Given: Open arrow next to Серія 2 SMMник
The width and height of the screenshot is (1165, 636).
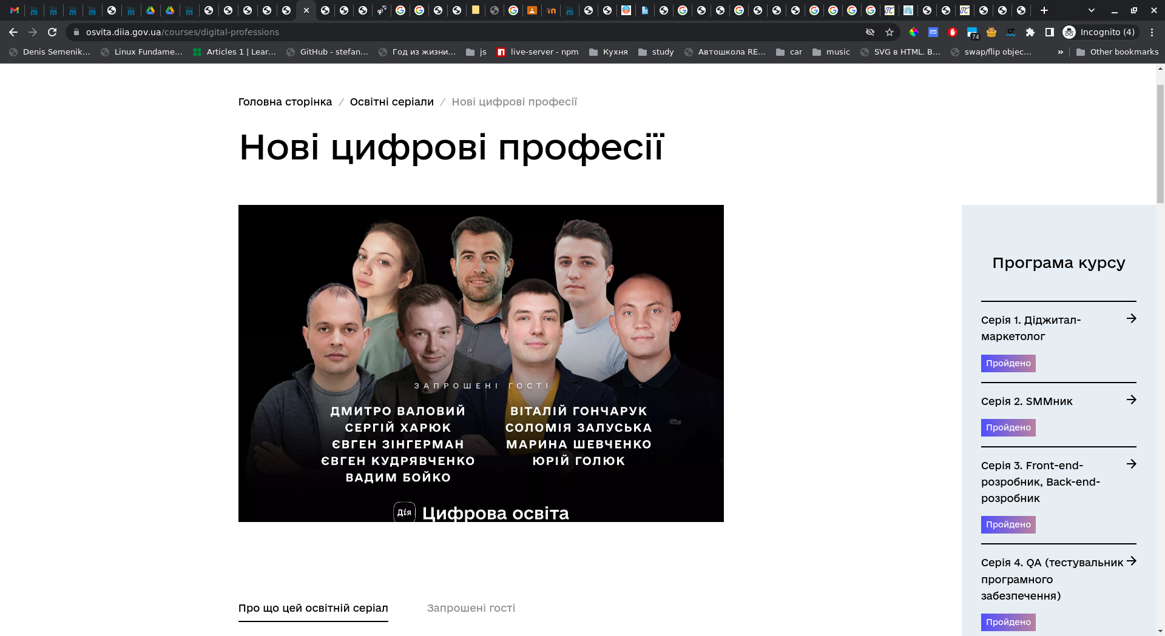Looking at the screenshot, I should point(1131,400).
